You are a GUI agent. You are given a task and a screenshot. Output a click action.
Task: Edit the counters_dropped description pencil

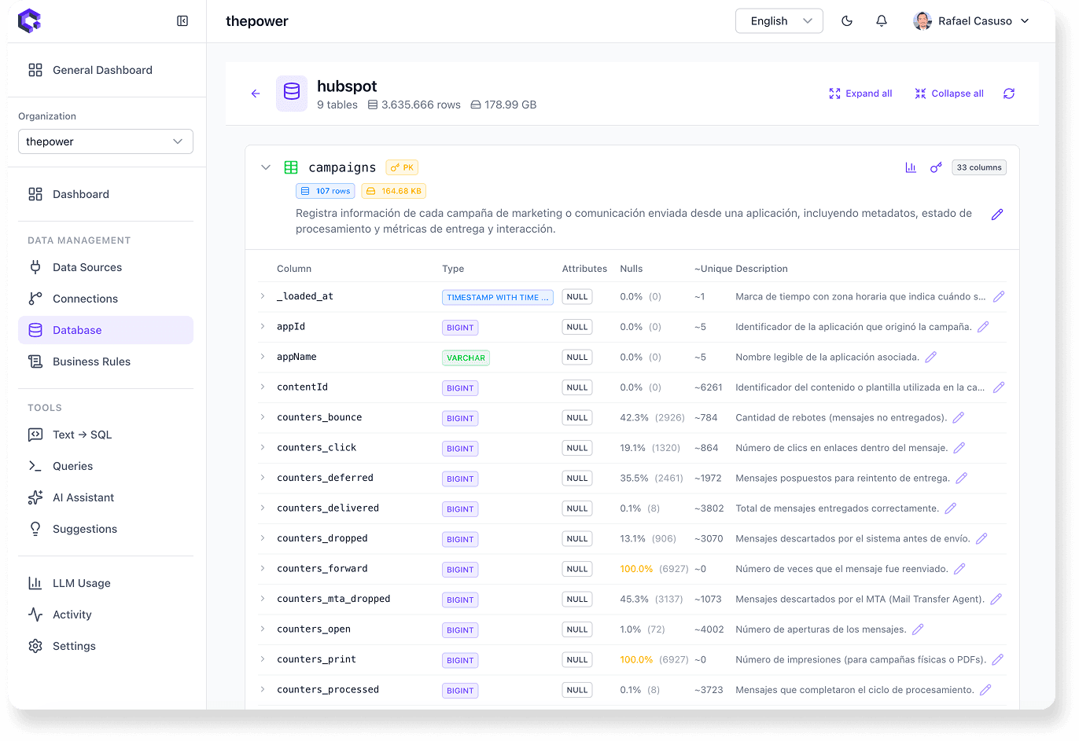click(981, 539)
